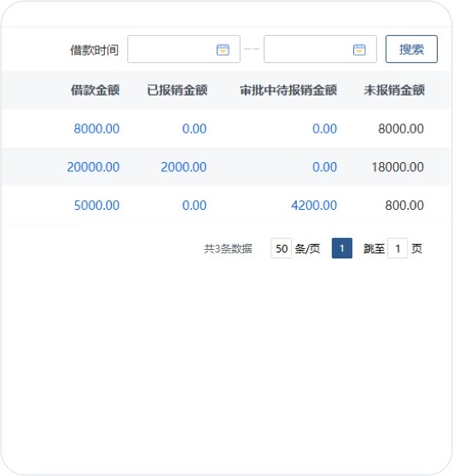Click the 审批中待报销金额 column header
The width and height of the screenshot is (453, 476).
[288, 90]
